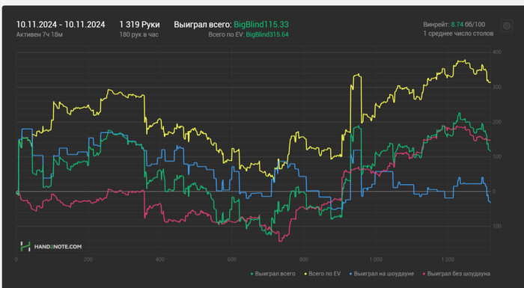Click the 'Активен 7ч 18м' active time text

[x=40, y=34]
